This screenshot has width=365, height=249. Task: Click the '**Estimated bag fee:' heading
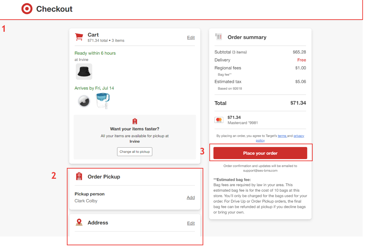232,180
